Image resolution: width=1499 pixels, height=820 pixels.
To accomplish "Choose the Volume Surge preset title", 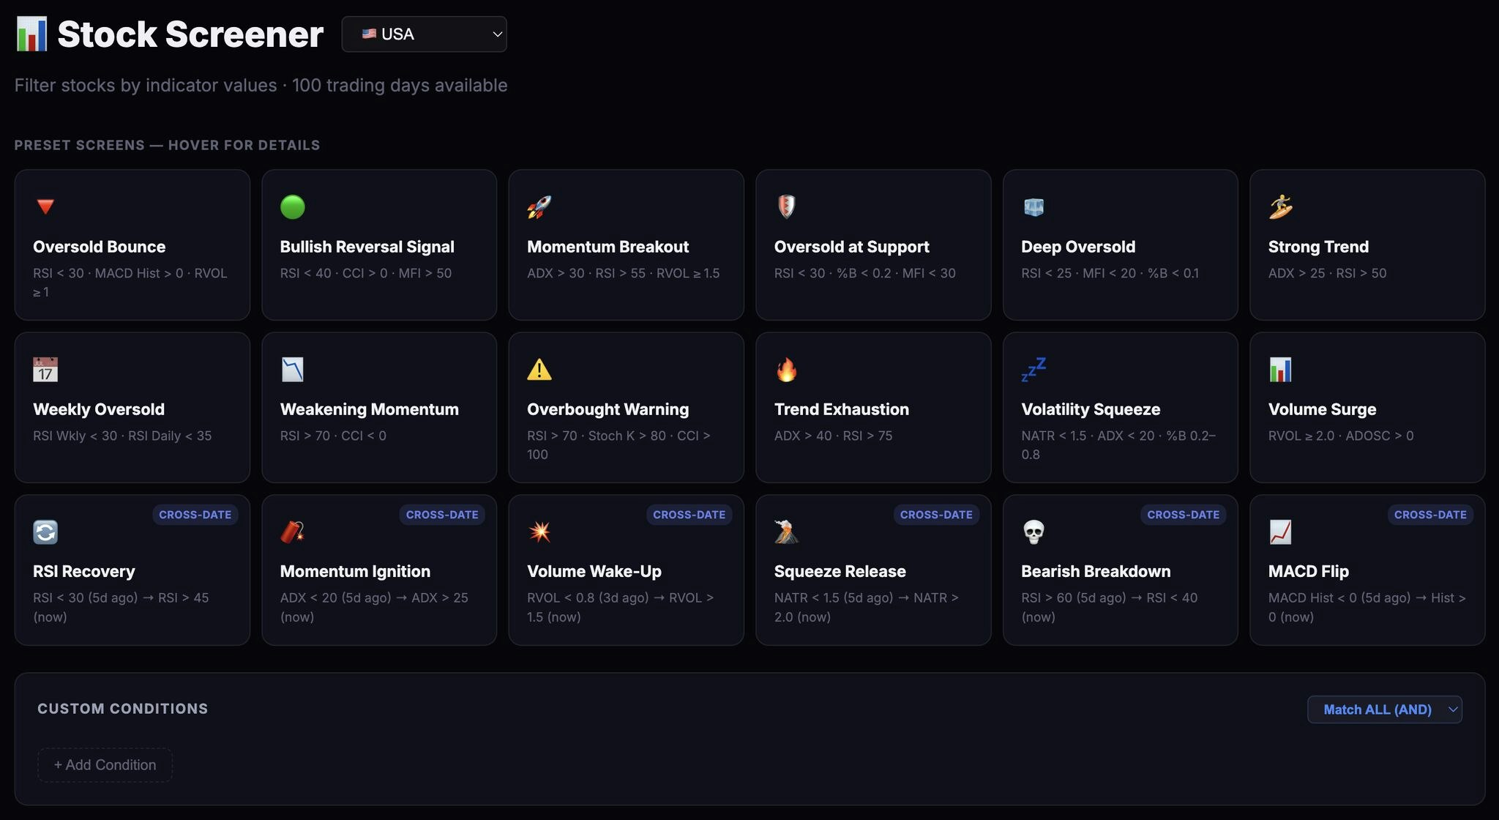I will [x=1323, y=409].
